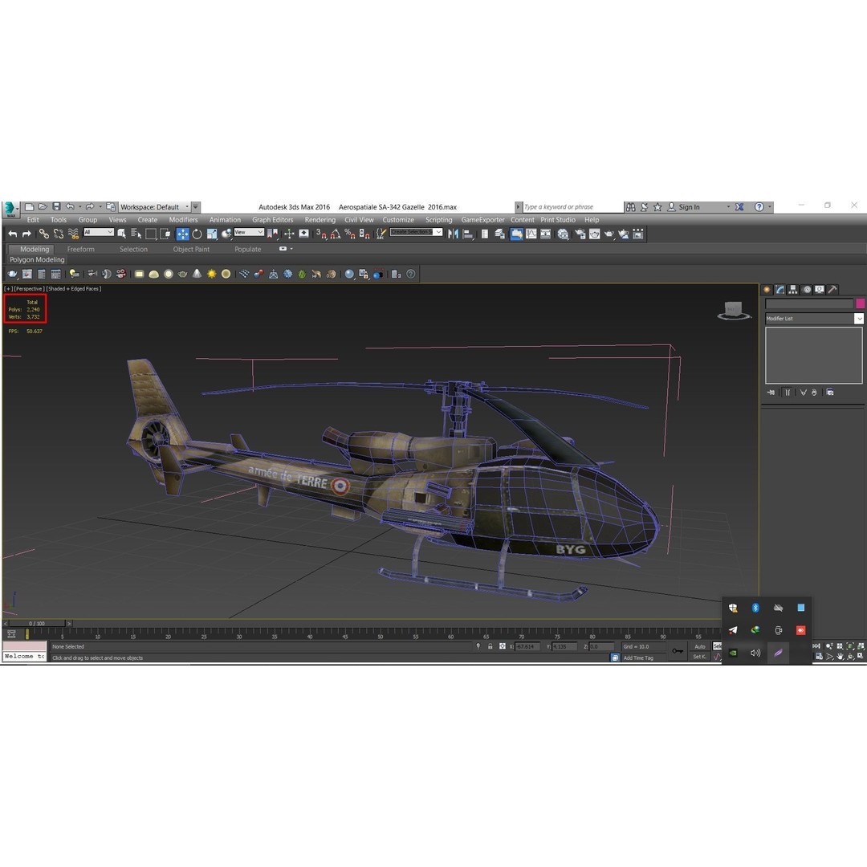Select the Select and Rotate tool
The height and width of the screenshot is (867, 867).
point(197,234)
